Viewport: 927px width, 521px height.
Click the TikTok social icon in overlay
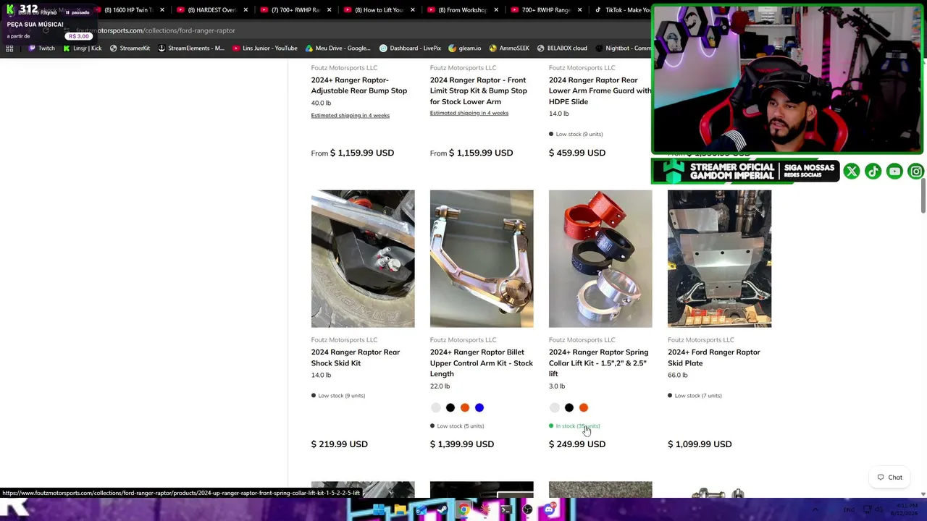click(873, 171)
